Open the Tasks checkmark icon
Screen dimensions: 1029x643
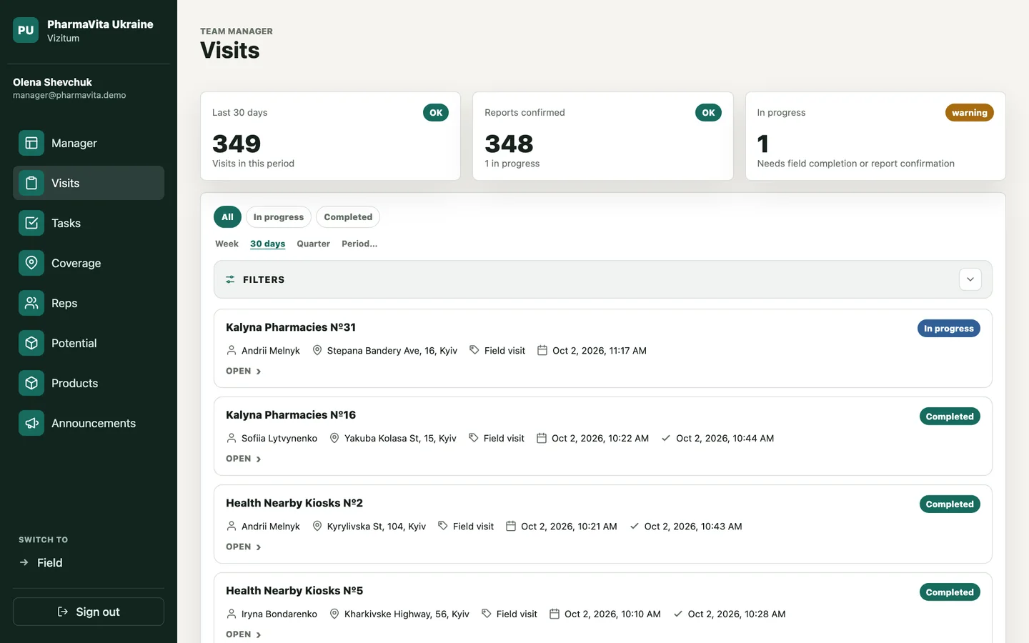pos(31,223)
